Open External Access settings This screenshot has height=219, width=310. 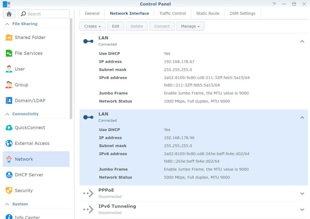(x=32, y=143)
